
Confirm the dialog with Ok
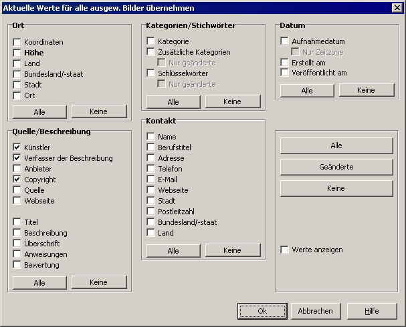point(262,311)
